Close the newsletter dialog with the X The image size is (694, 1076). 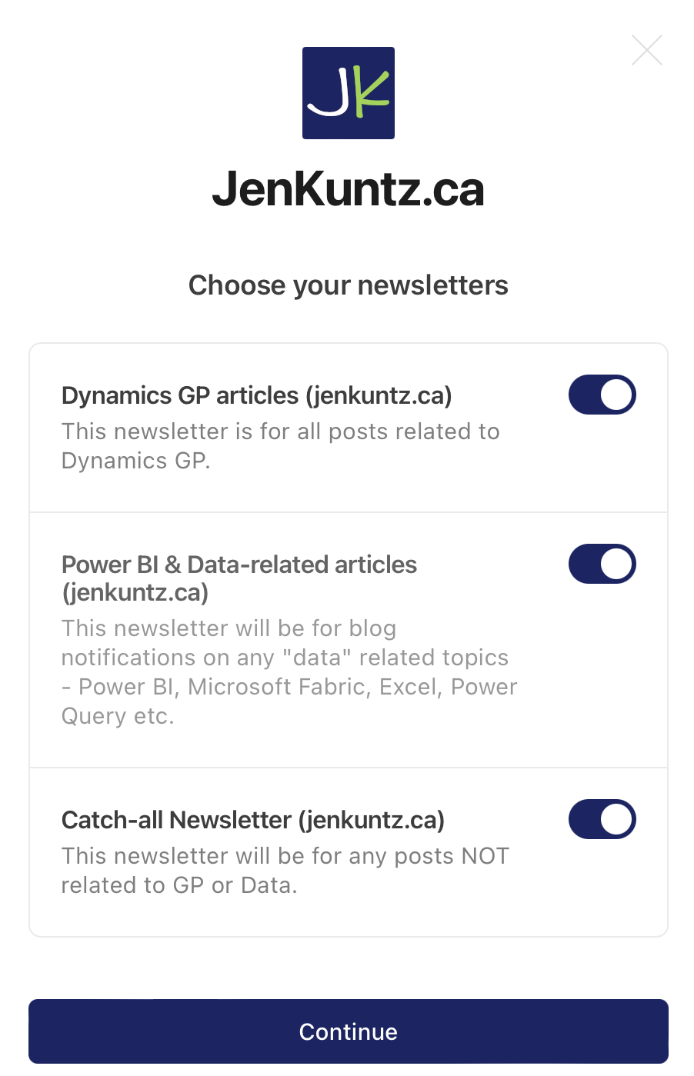pos(646,51)
